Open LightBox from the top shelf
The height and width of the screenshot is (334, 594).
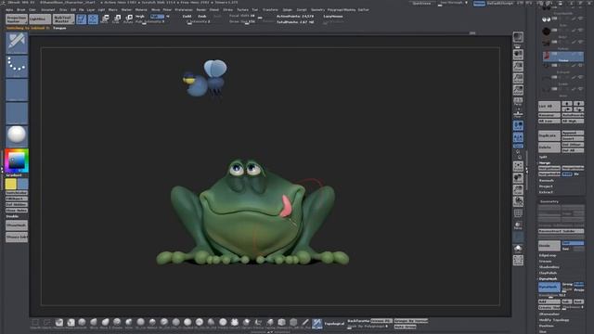click(40, 19)
